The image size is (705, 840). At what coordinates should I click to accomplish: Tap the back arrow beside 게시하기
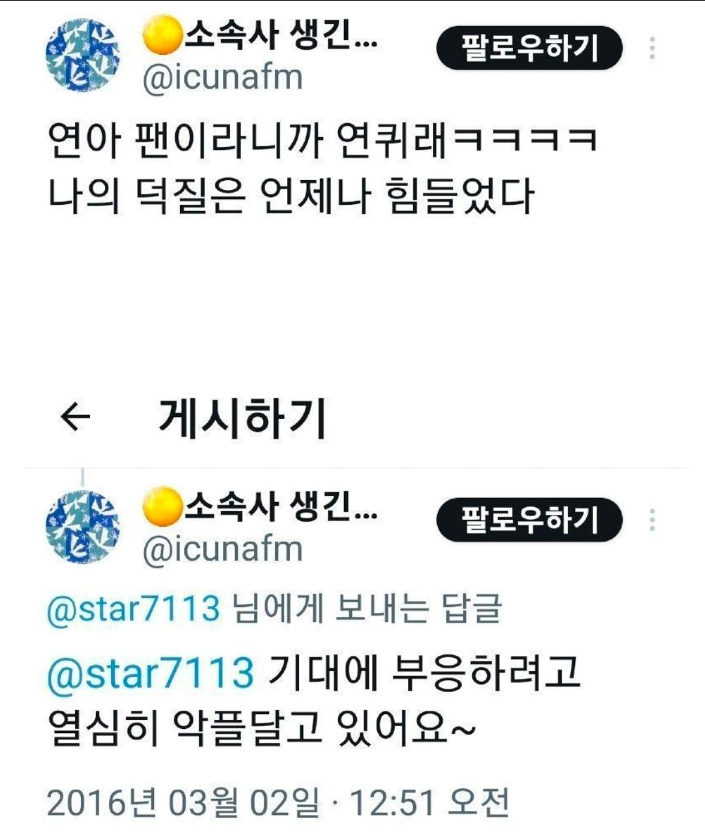click(75, 417)
